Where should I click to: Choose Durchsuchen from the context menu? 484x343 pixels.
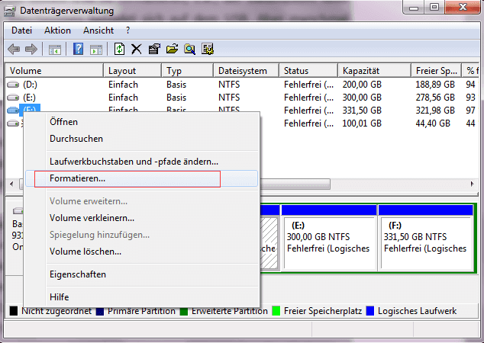(141, 139)
